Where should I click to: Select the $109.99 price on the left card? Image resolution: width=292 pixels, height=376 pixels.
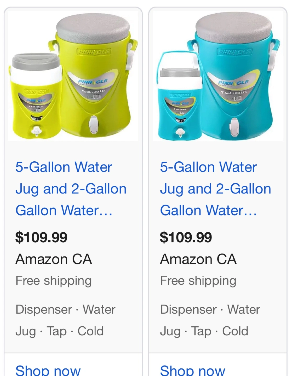pyautogui.click(x=41, y=237)
